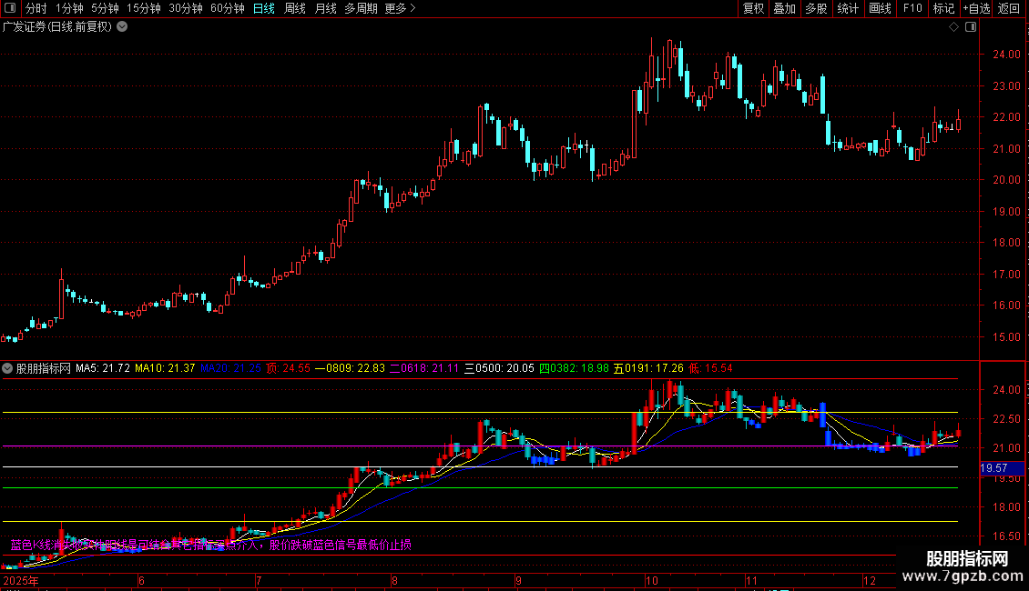1029x591 pixels.
Task: Click the 返回 back button
Action: (1009, 9)
